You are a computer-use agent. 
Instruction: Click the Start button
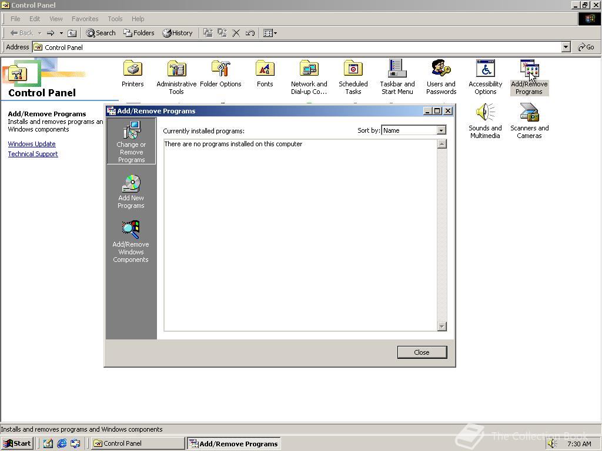(17, 443)
